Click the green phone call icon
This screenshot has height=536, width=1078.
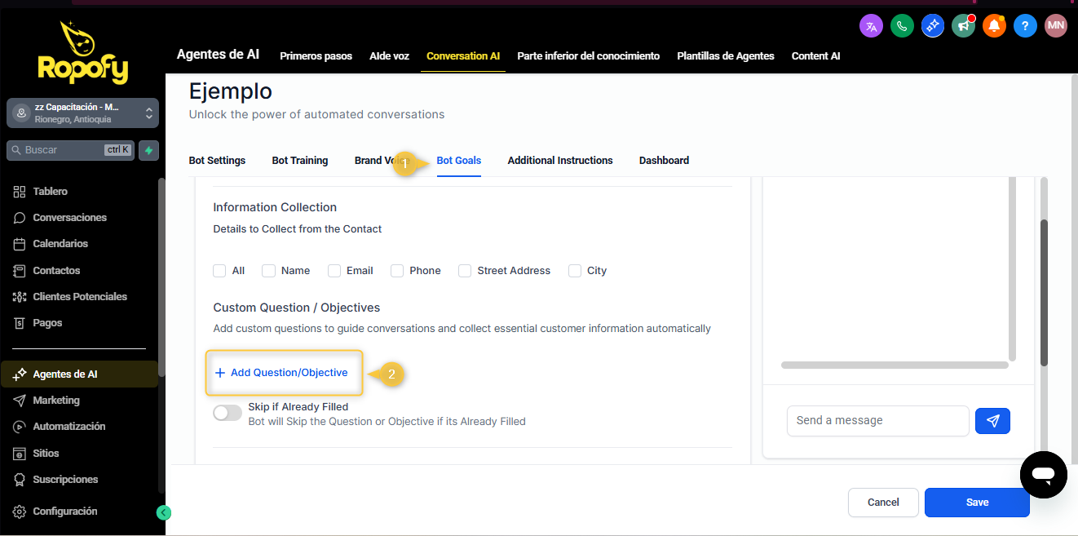coord(902,26)
